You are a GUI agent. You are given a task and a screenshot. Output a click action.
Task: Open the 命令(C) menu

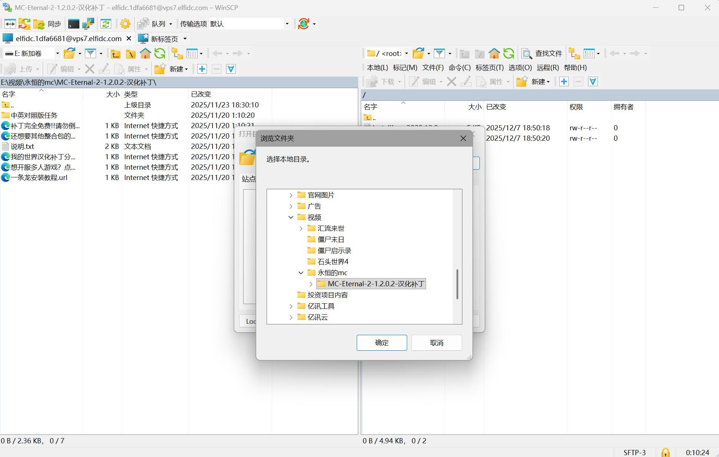[459, 68]
